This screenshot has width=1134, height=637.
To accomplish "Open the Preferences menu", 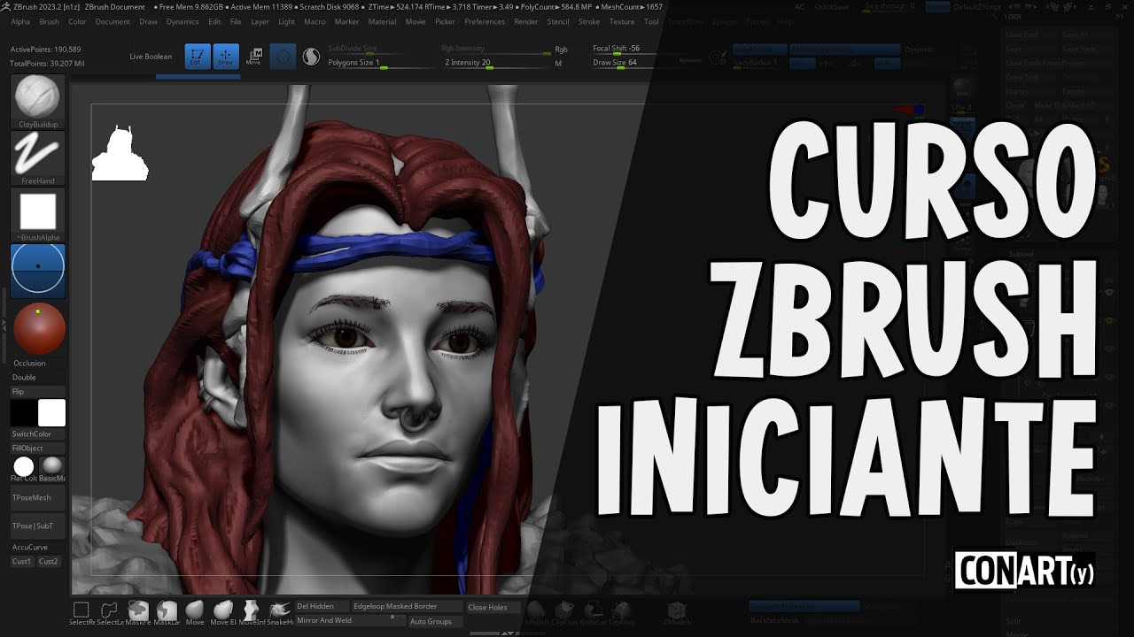I will pyautogui.click(x=485, y=21).
